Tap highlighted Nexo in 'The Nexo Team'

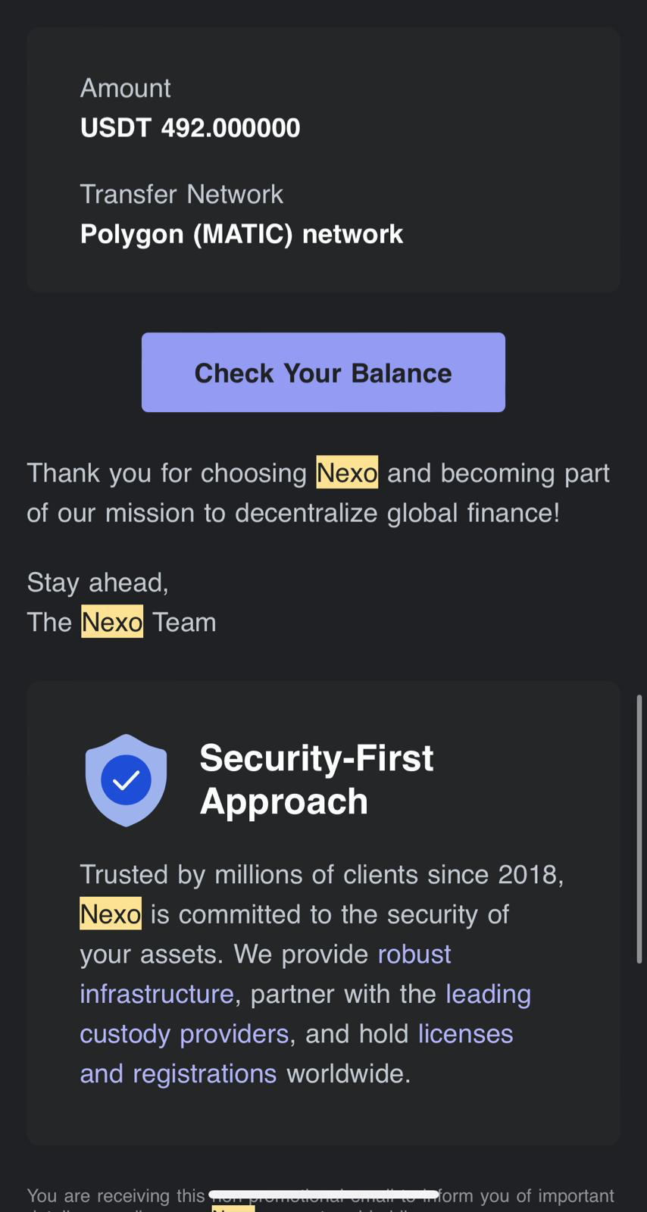(112, 622)
